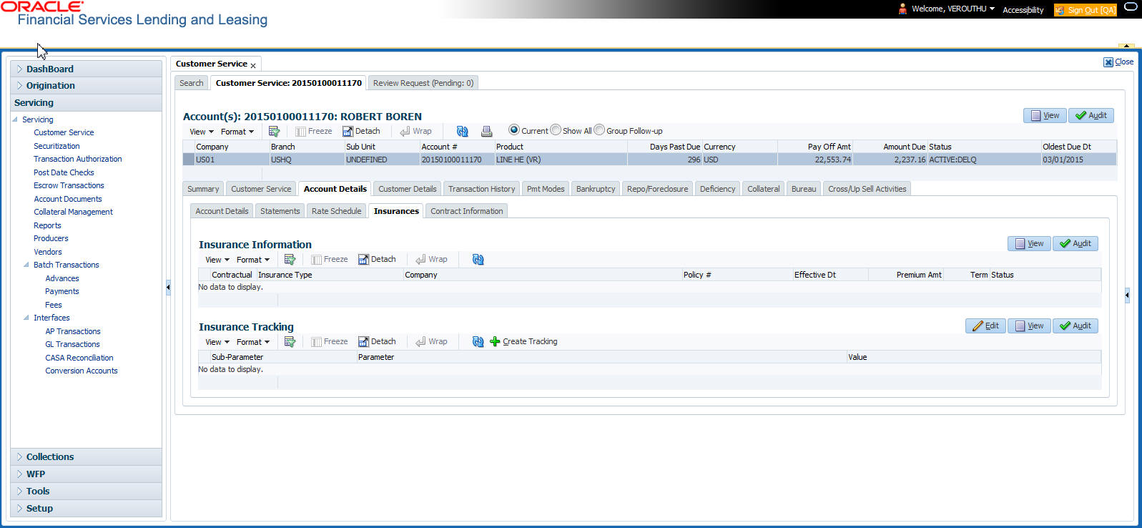Click the Days Past Due column header
Image resolution: width=1142 pixels, height=528 pixels.
(x=665, y=147)
